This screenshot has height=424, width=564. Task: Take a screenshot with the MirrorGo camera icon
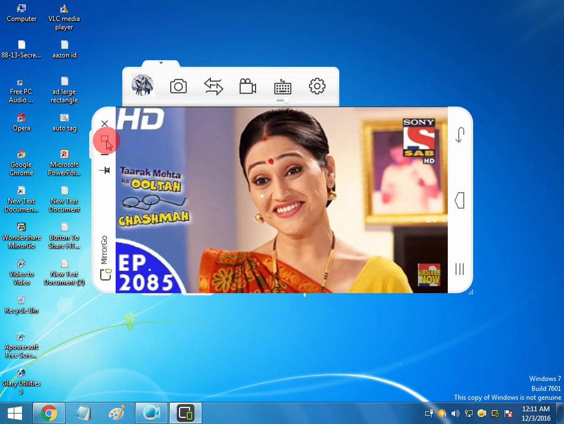[178, 86]
